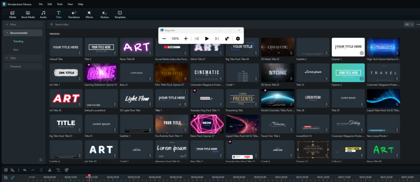Expand the Mine category

tap(23, 24)
